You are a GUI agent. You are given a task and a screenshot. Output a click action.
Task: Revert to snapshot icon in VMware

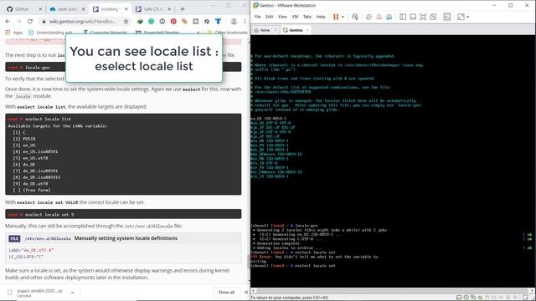(x=379, y=17)
